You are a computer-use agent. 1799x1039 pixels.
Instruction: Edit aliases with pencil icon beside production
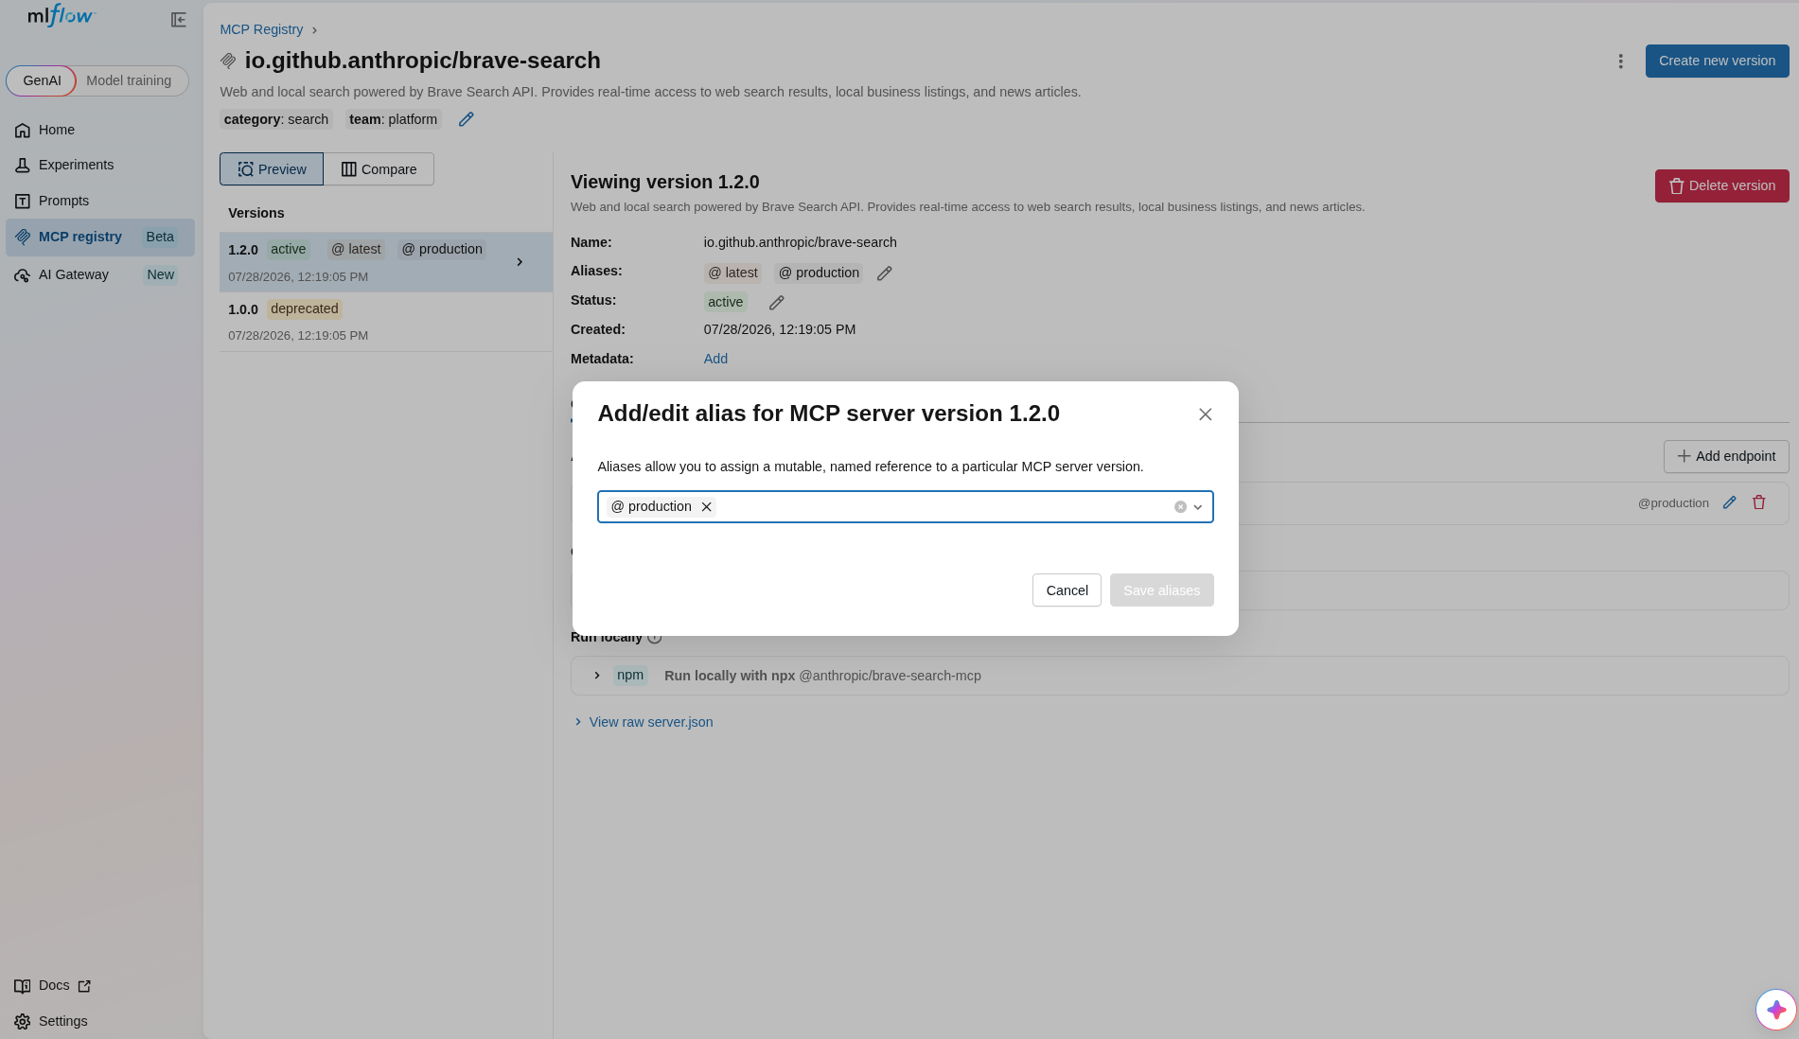click(884, 273)
